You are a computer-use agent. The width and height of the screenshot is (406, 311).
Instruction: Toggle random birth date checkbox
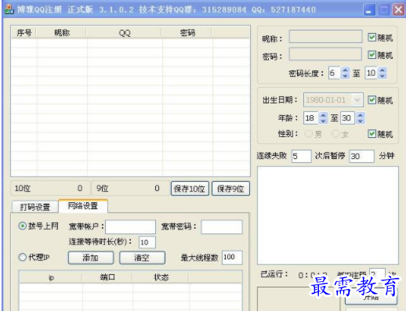coord(372,99)
